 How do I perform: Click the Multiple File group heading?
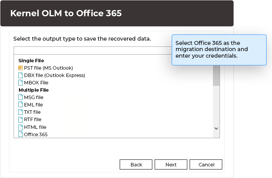(34, 90)
